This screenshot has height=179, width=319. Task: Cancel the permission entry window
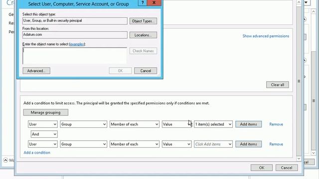click(287, 168)
